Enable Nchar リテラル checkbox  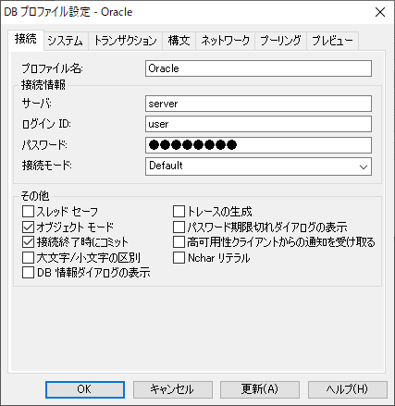pyautogui.click(x=179, y=258)
